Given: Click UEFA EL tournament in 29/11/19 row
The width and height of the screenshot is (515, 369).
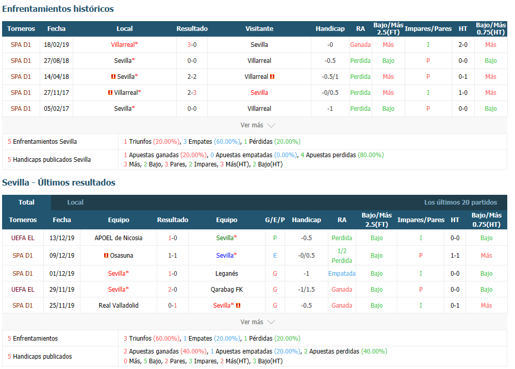Looking at the screenshot, I should point(23,290).
